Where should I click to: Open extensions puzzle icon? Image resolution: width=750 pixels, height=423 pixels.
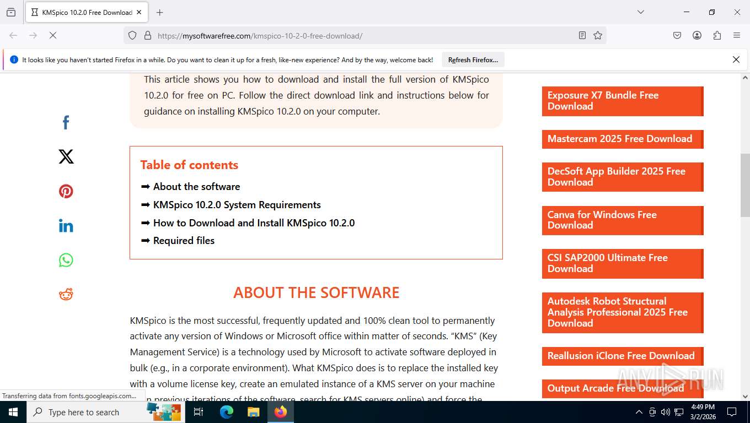717,35
